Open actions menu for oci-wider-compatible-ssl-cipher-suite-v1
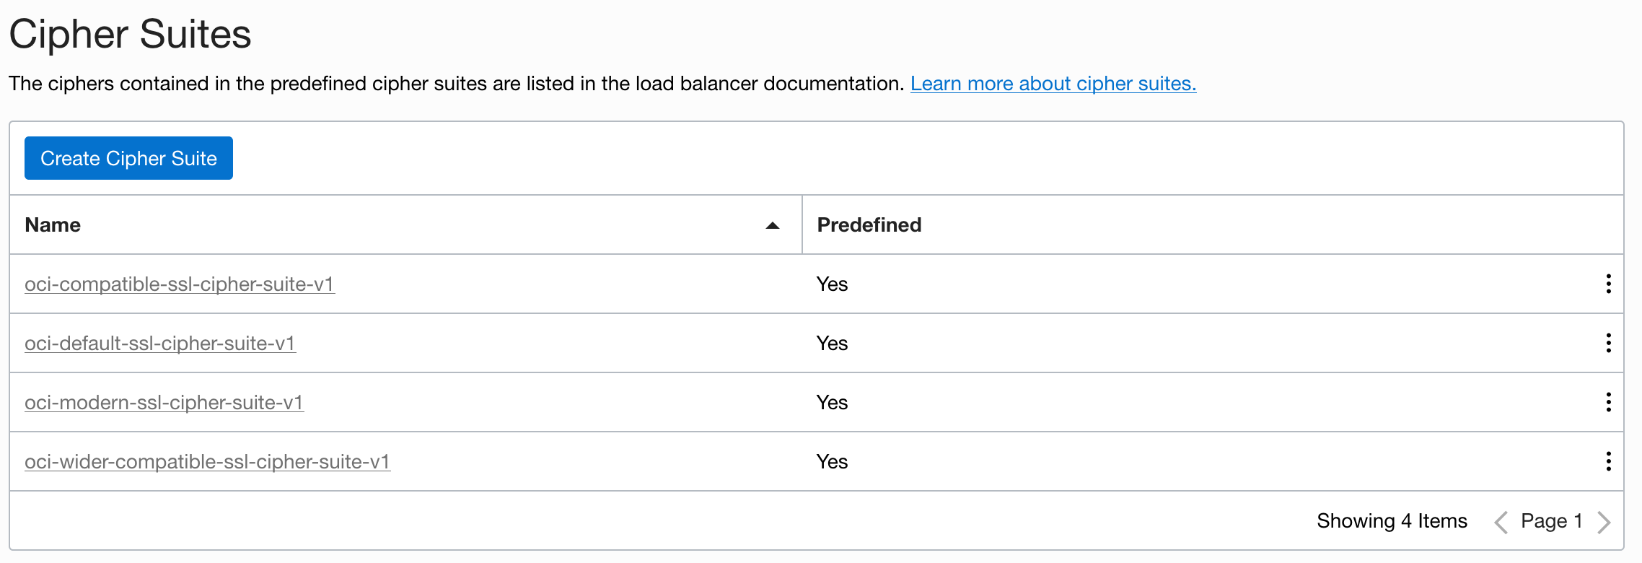 1608,461
